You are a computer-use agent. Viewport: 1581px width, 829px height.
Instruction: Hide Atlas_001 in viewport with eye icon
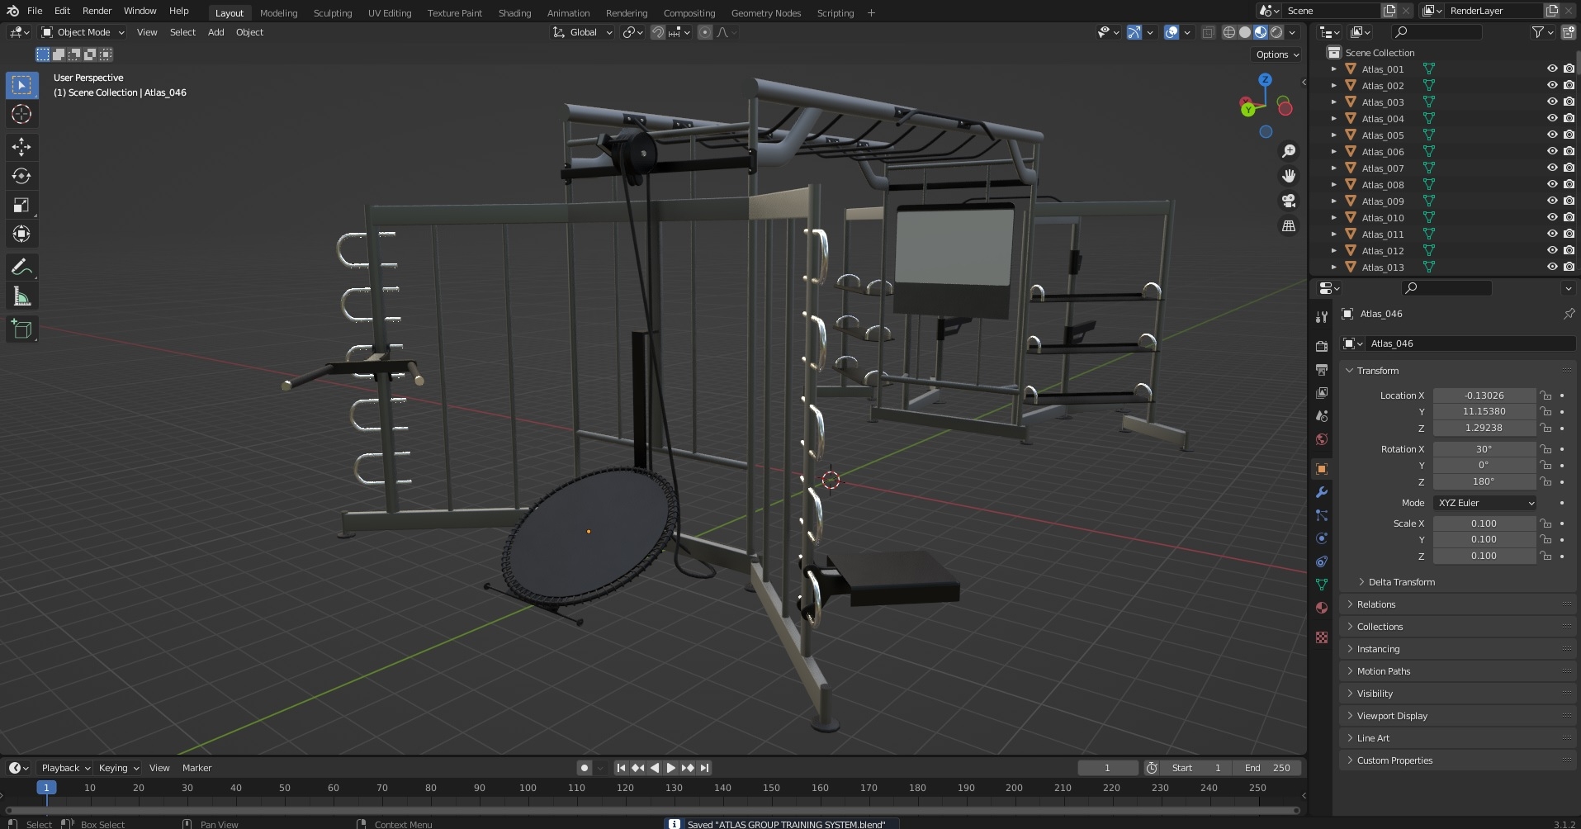click(1552, 69)
